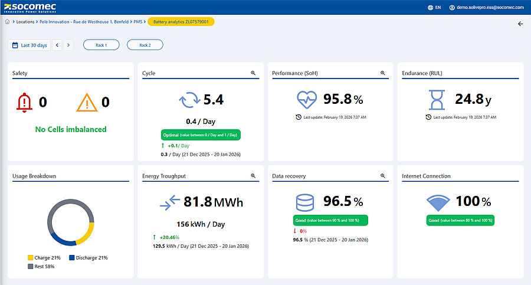
Task: Click the back arrow icon
Action: point(520,24)
